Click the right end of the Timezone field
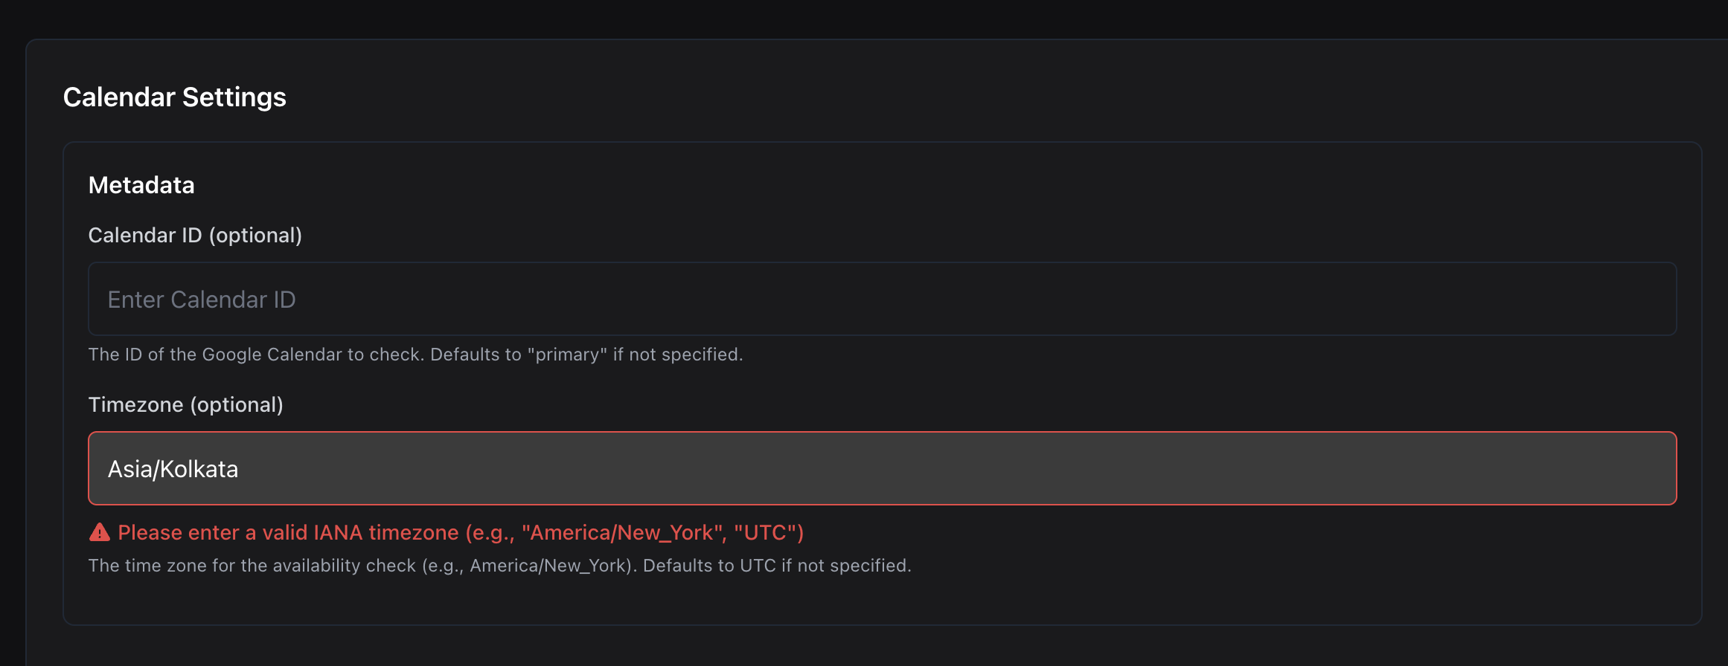Screen dimensions: 1728x666 tap(1637, 468)
